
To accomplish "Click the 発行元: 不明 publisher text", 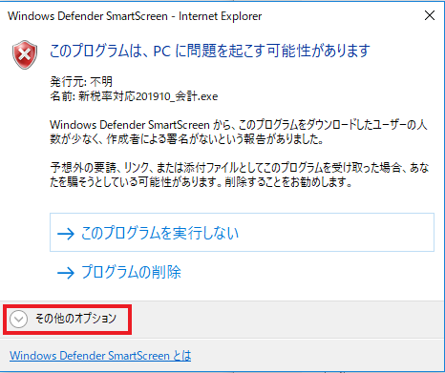I will click(x=81, y=82).
